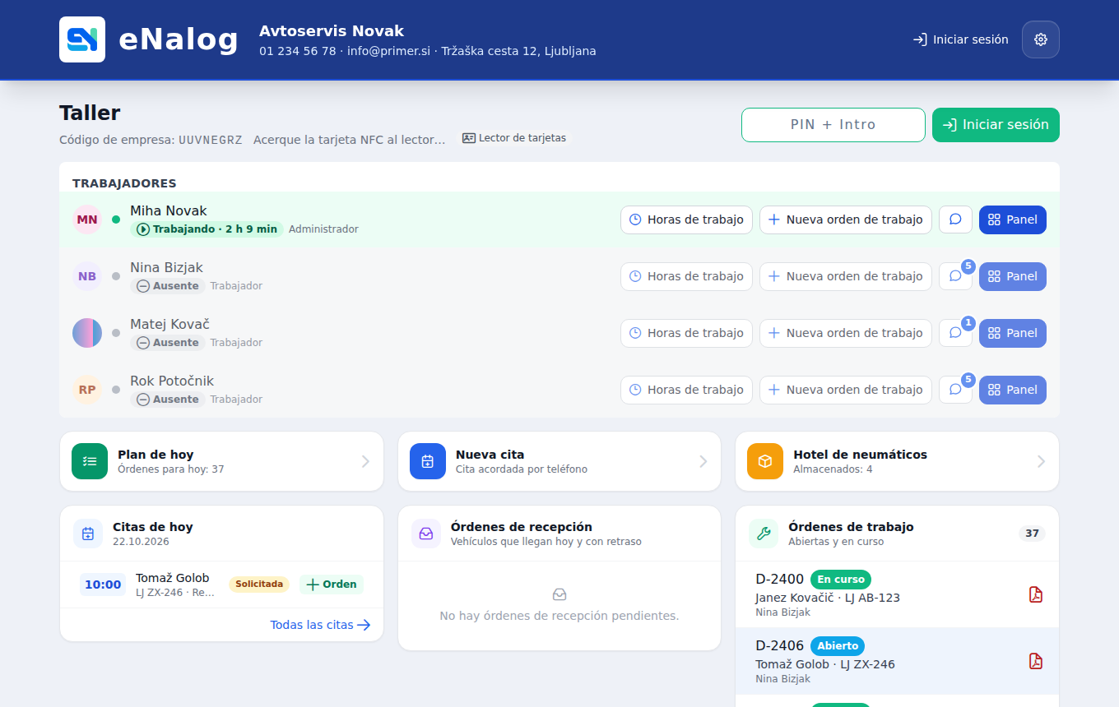Open Panel for Miha Novak
Viewport: 1119px width, 707px height.
[x=1013, y=219]
